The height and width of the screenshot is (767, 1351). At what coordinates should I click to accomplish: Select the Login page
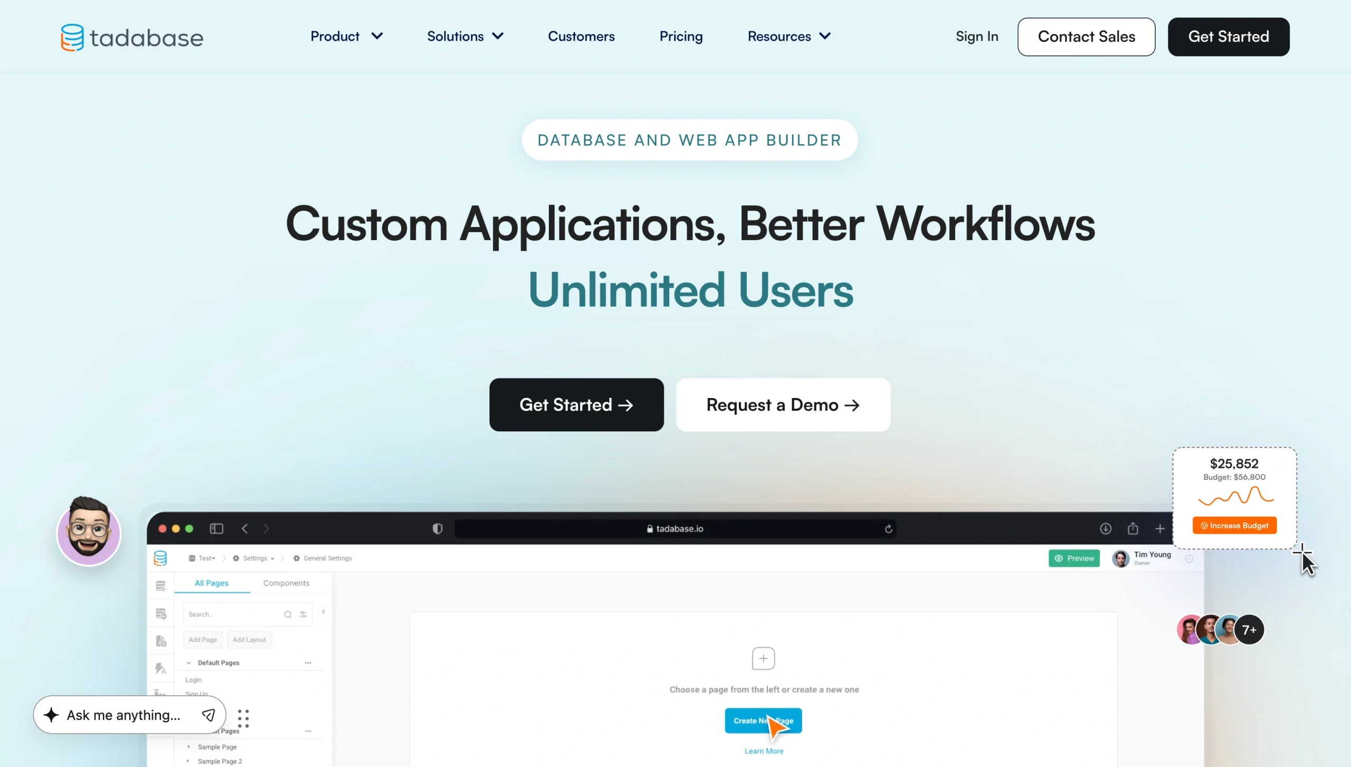click(193, 680)
